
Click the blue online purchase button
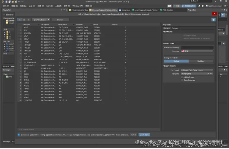[x=189, y=6]
